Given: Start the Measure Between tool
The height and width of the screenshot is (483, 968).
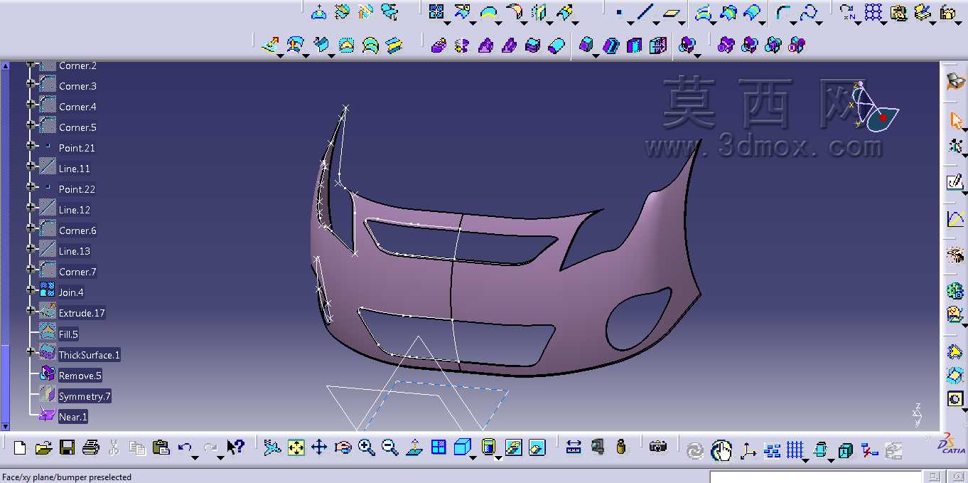Looking at the screenshot, I should [574, 447].
